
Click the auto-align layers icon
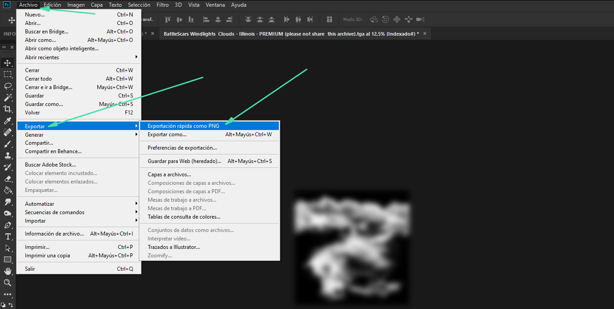pyautogui.click(x=330, y=20)
